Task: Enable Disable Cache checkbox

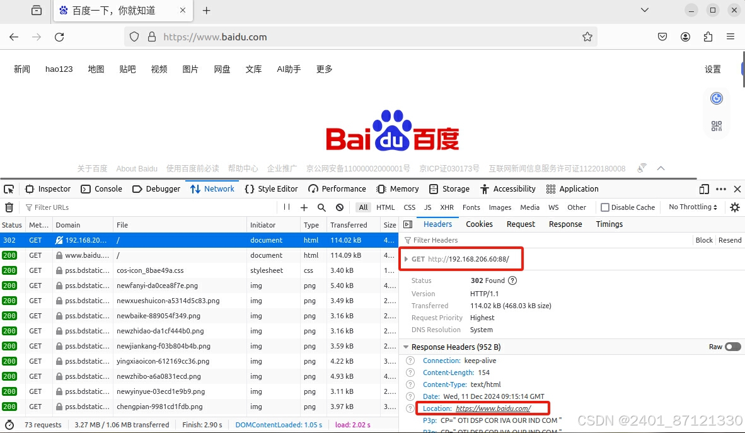Action: (605, 207)
